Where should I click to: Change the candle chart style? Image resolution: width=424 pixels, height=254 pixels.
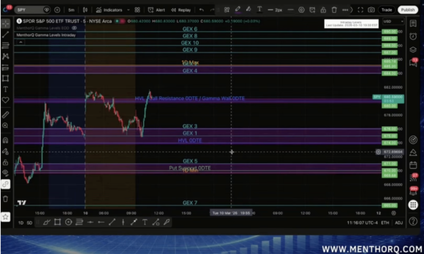tap(85, 10)
